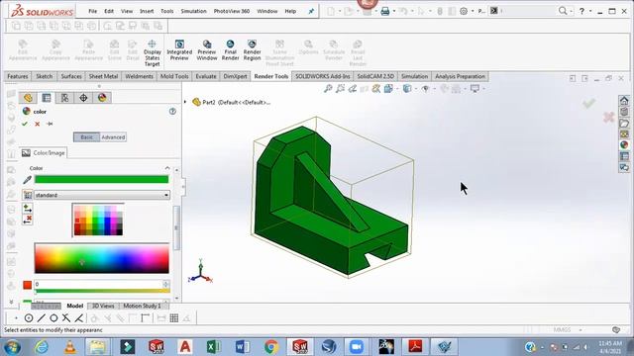
Task: Click the current green color bar
Action: 101,180
